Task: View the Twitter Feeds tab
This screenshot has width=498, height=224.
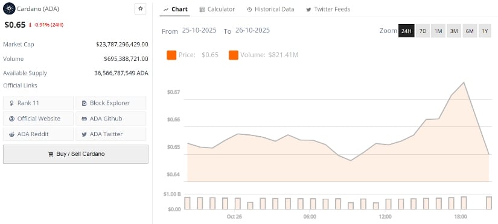Action: (328, 10)
